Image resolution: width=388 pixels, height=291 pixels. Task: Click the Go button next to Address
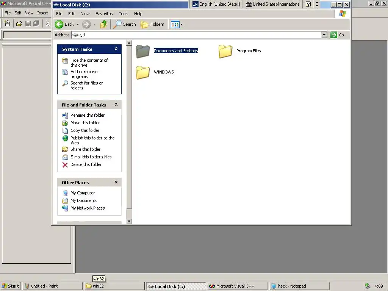pos(337,35)
